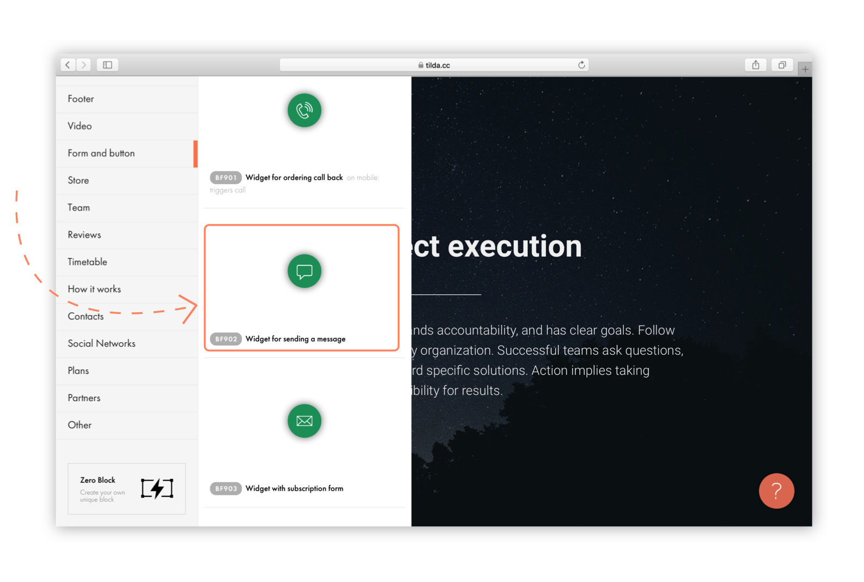The width and height of the screenshot is (864, 582).
Task: Click the green phone call-back widget icon
Action: tap(305, 111)
